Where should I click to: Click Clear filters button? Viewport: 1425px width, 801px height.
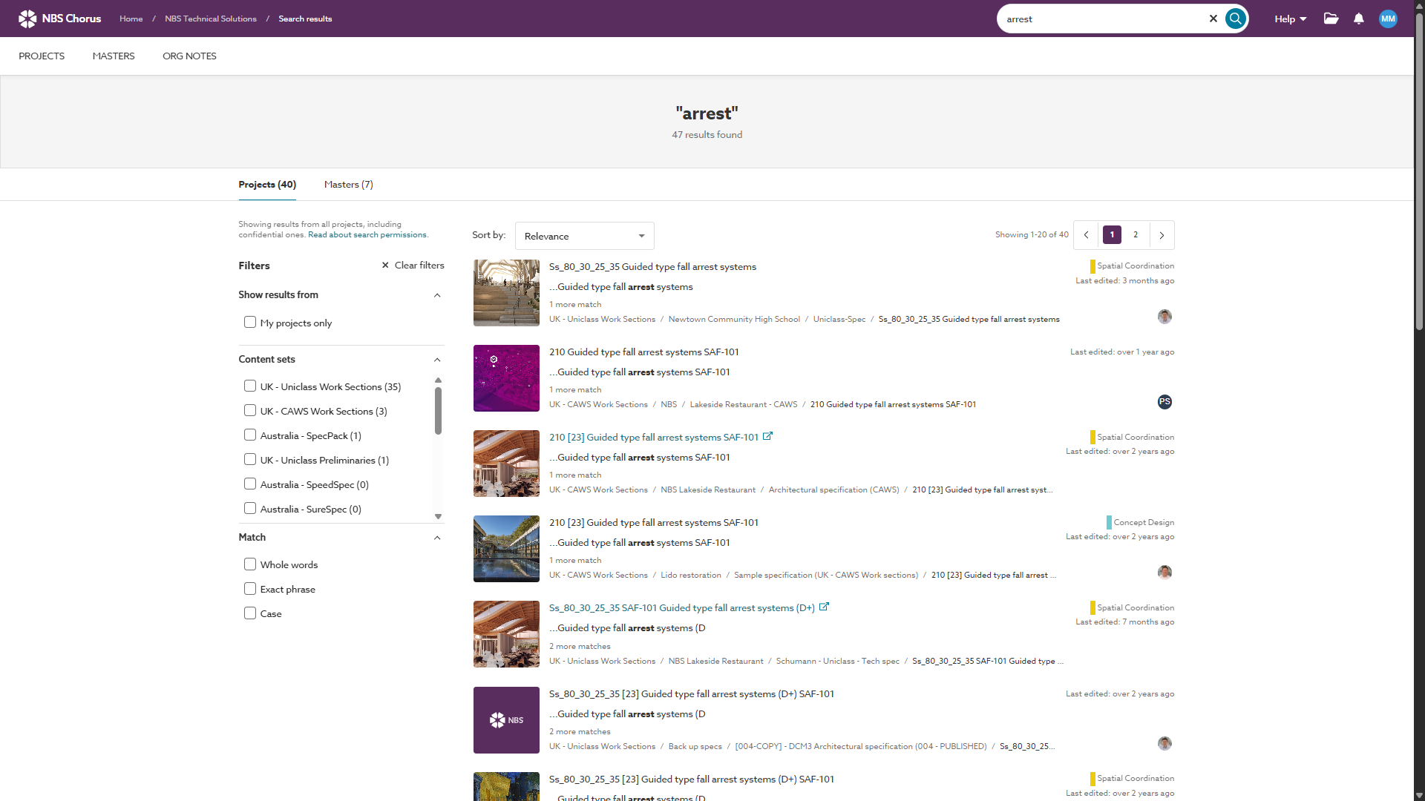pos(413,266)
